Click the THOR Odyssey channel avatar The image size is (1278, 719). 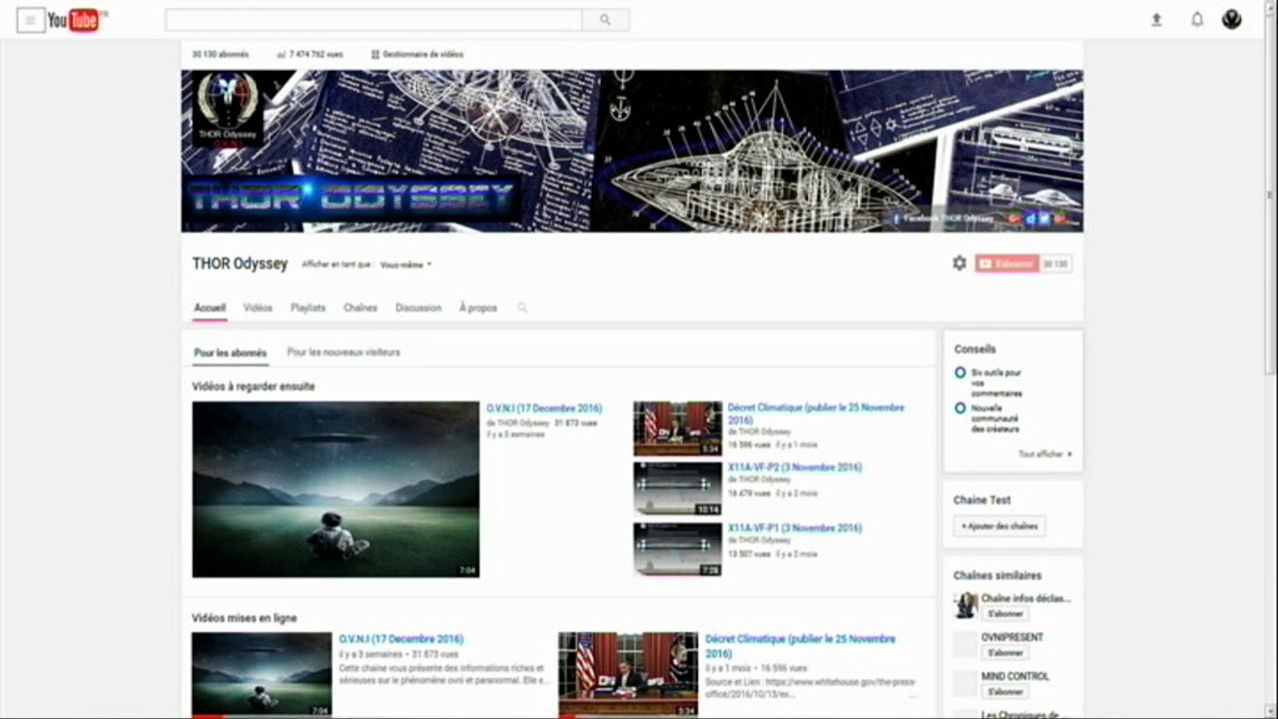pyautogui.click(x=228, y=109)
